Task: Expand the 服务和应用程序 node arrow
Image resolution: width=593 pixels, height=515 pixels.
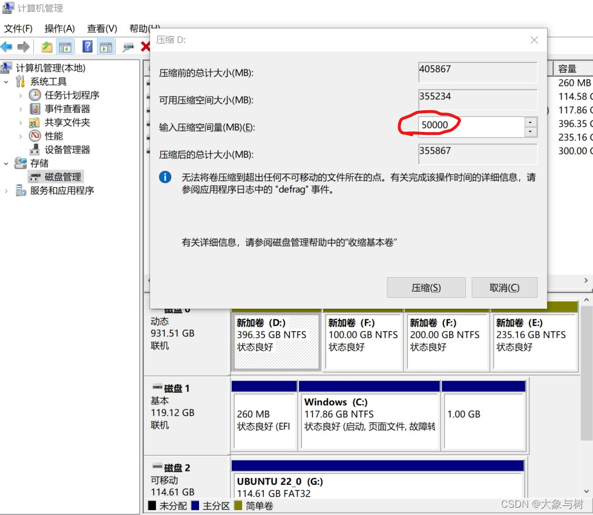Action: [6, 191]
